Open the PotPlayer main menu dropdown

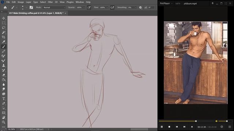click(x=166, y=3)
